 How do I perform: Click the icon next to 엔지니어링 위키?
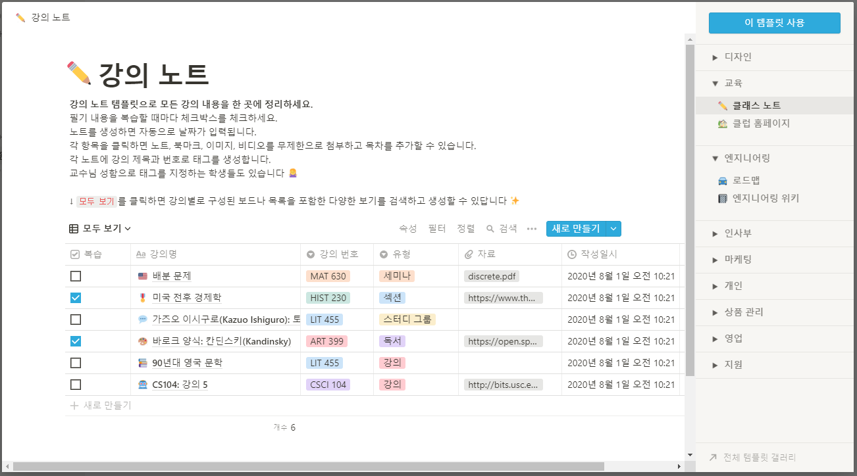pyautogui.click(x=723, y=199)
